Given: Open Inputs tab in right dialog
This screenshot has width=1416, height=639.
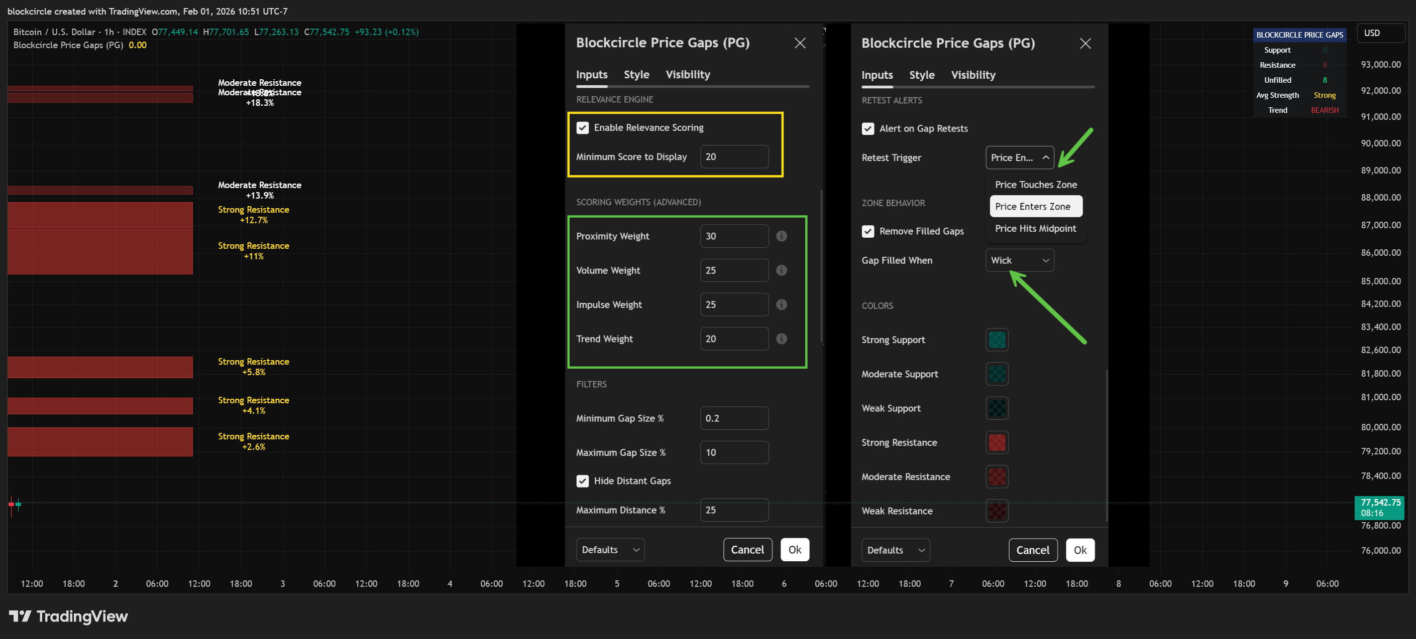Looking at the screenshot, I should point(877,75).
